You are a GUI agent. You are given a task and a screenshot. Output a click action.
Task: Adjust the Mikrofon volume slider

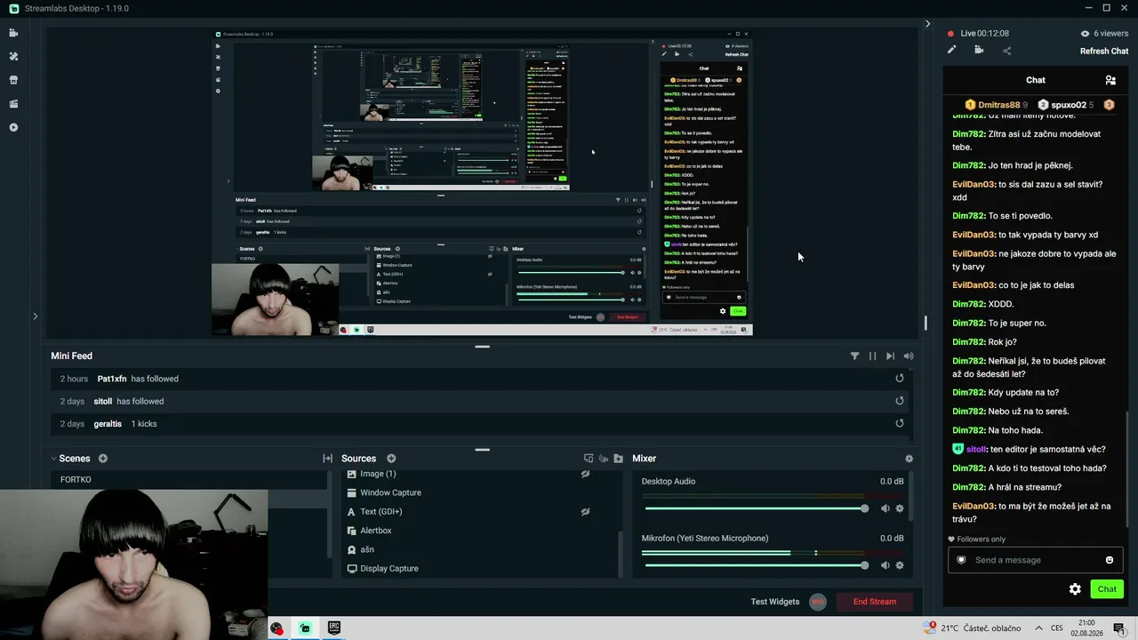756,565
